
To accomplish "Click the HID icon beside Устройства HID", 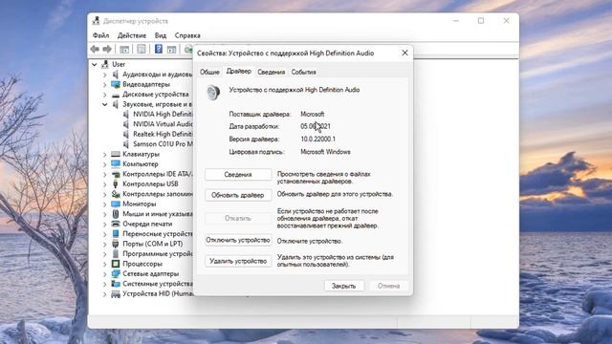I will (x=116, y=293).
